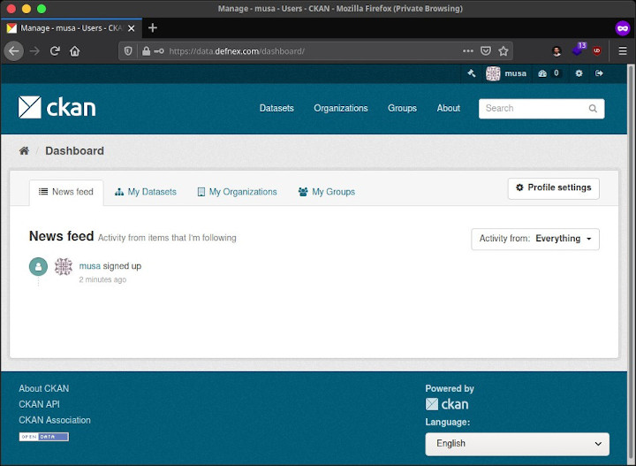Open the sysadmin settings gavel icon
636x466 pixels.
[x=471, y=73]
